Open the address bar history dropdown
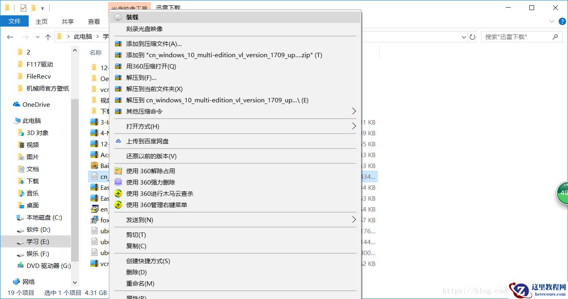 464,37
